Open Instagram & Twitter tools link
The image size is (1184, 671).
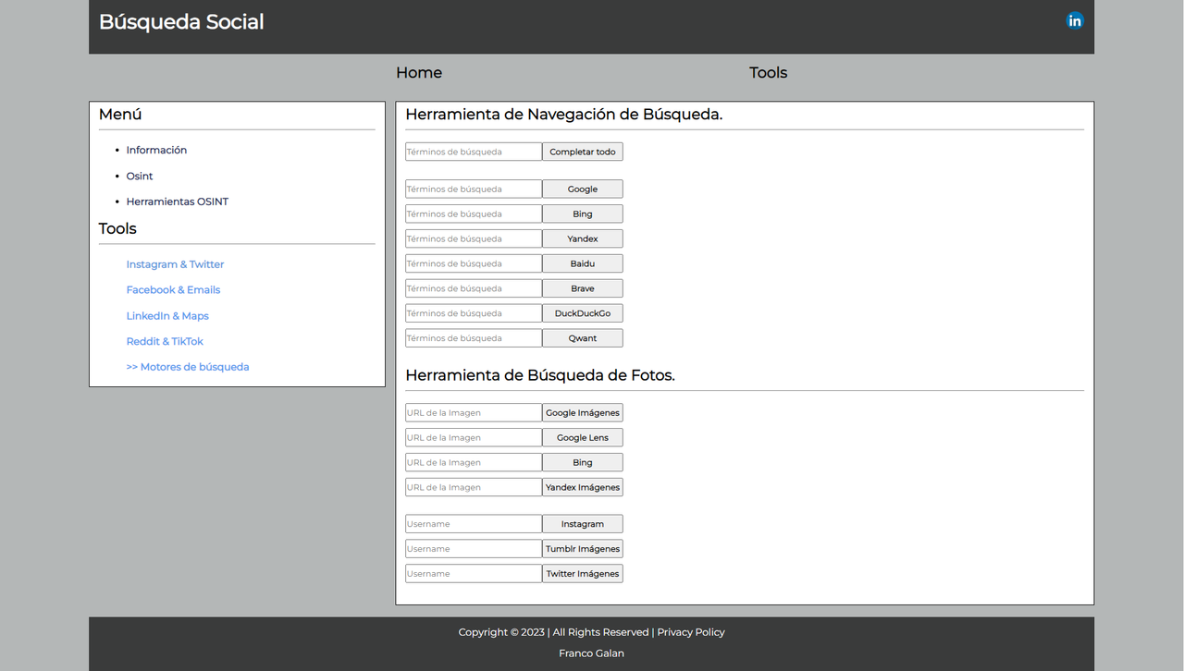pyautogui.click(x=175, y=264)
